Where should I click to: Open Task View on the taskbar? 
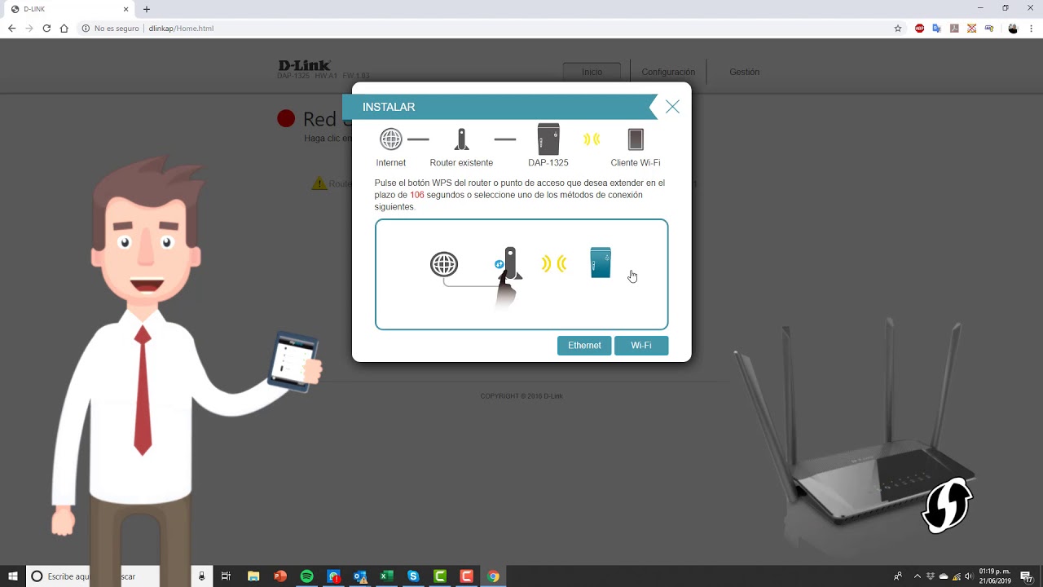tap(226, 576)
